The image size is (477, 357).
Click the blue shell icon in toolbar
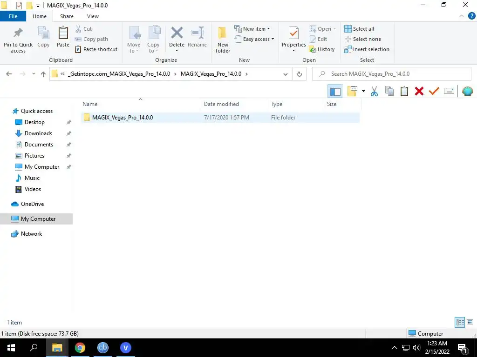[x=467, y=91]
